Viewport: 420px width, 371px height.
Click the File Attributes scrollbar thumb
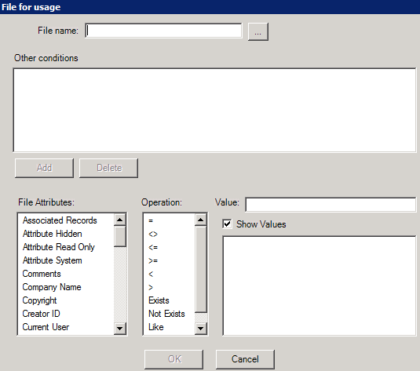point(120,236)
